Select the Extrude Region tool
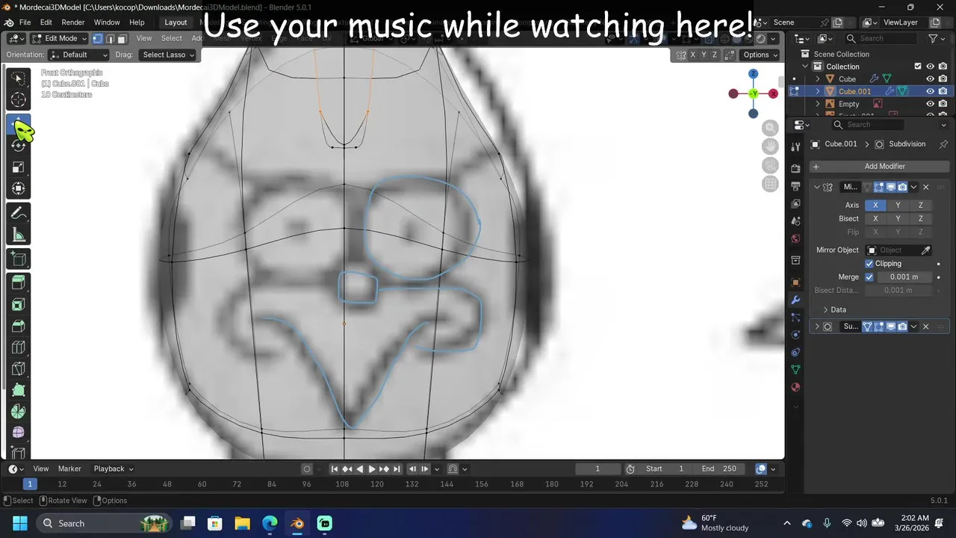Image resolution: width=956 pixels, height=538 pixels. tap(19, 282)
